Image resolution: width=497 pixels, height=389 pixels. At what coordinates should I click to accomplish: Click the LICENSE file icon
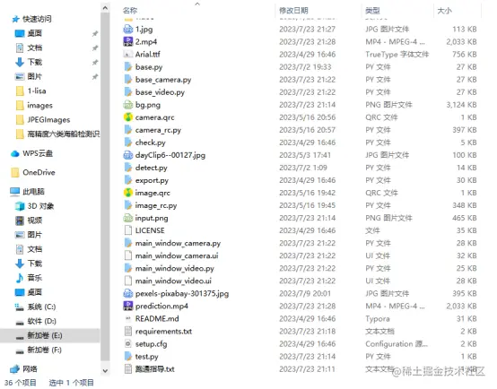pyautogui.click(x=127, y=230)
